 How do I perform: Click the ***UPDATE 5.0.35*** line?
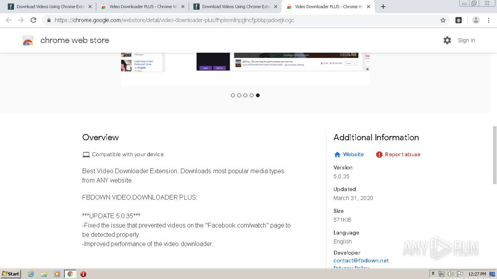coord(111,216)
